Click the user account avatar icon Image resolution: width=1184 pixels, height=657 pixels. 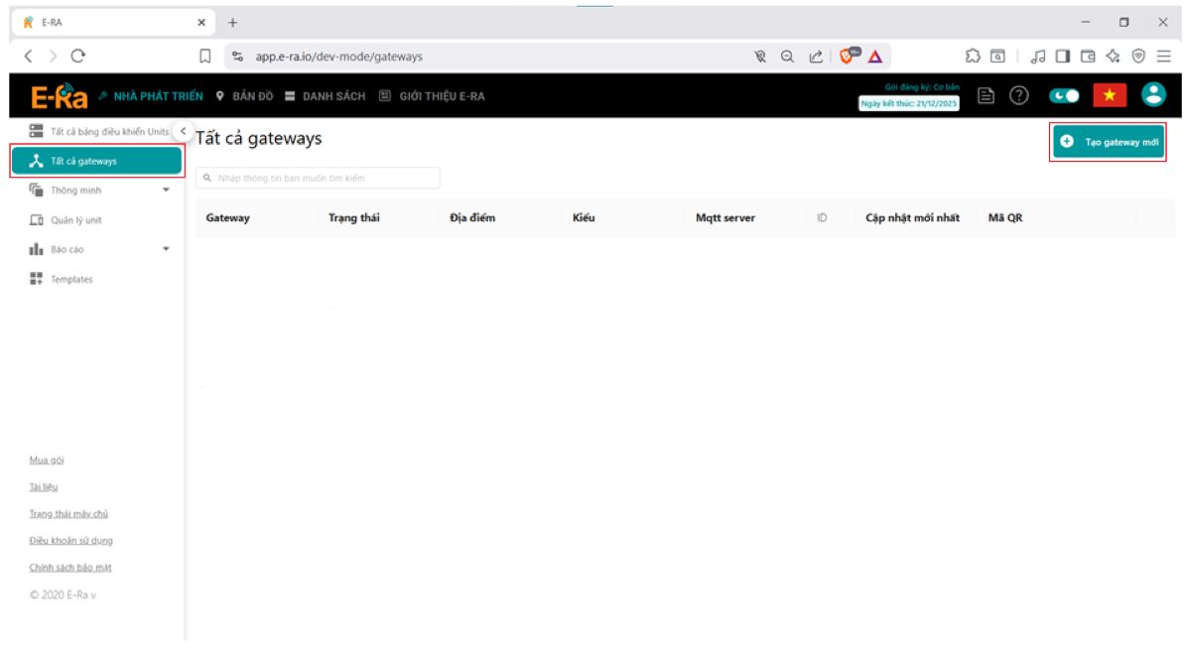point(1152,94)
